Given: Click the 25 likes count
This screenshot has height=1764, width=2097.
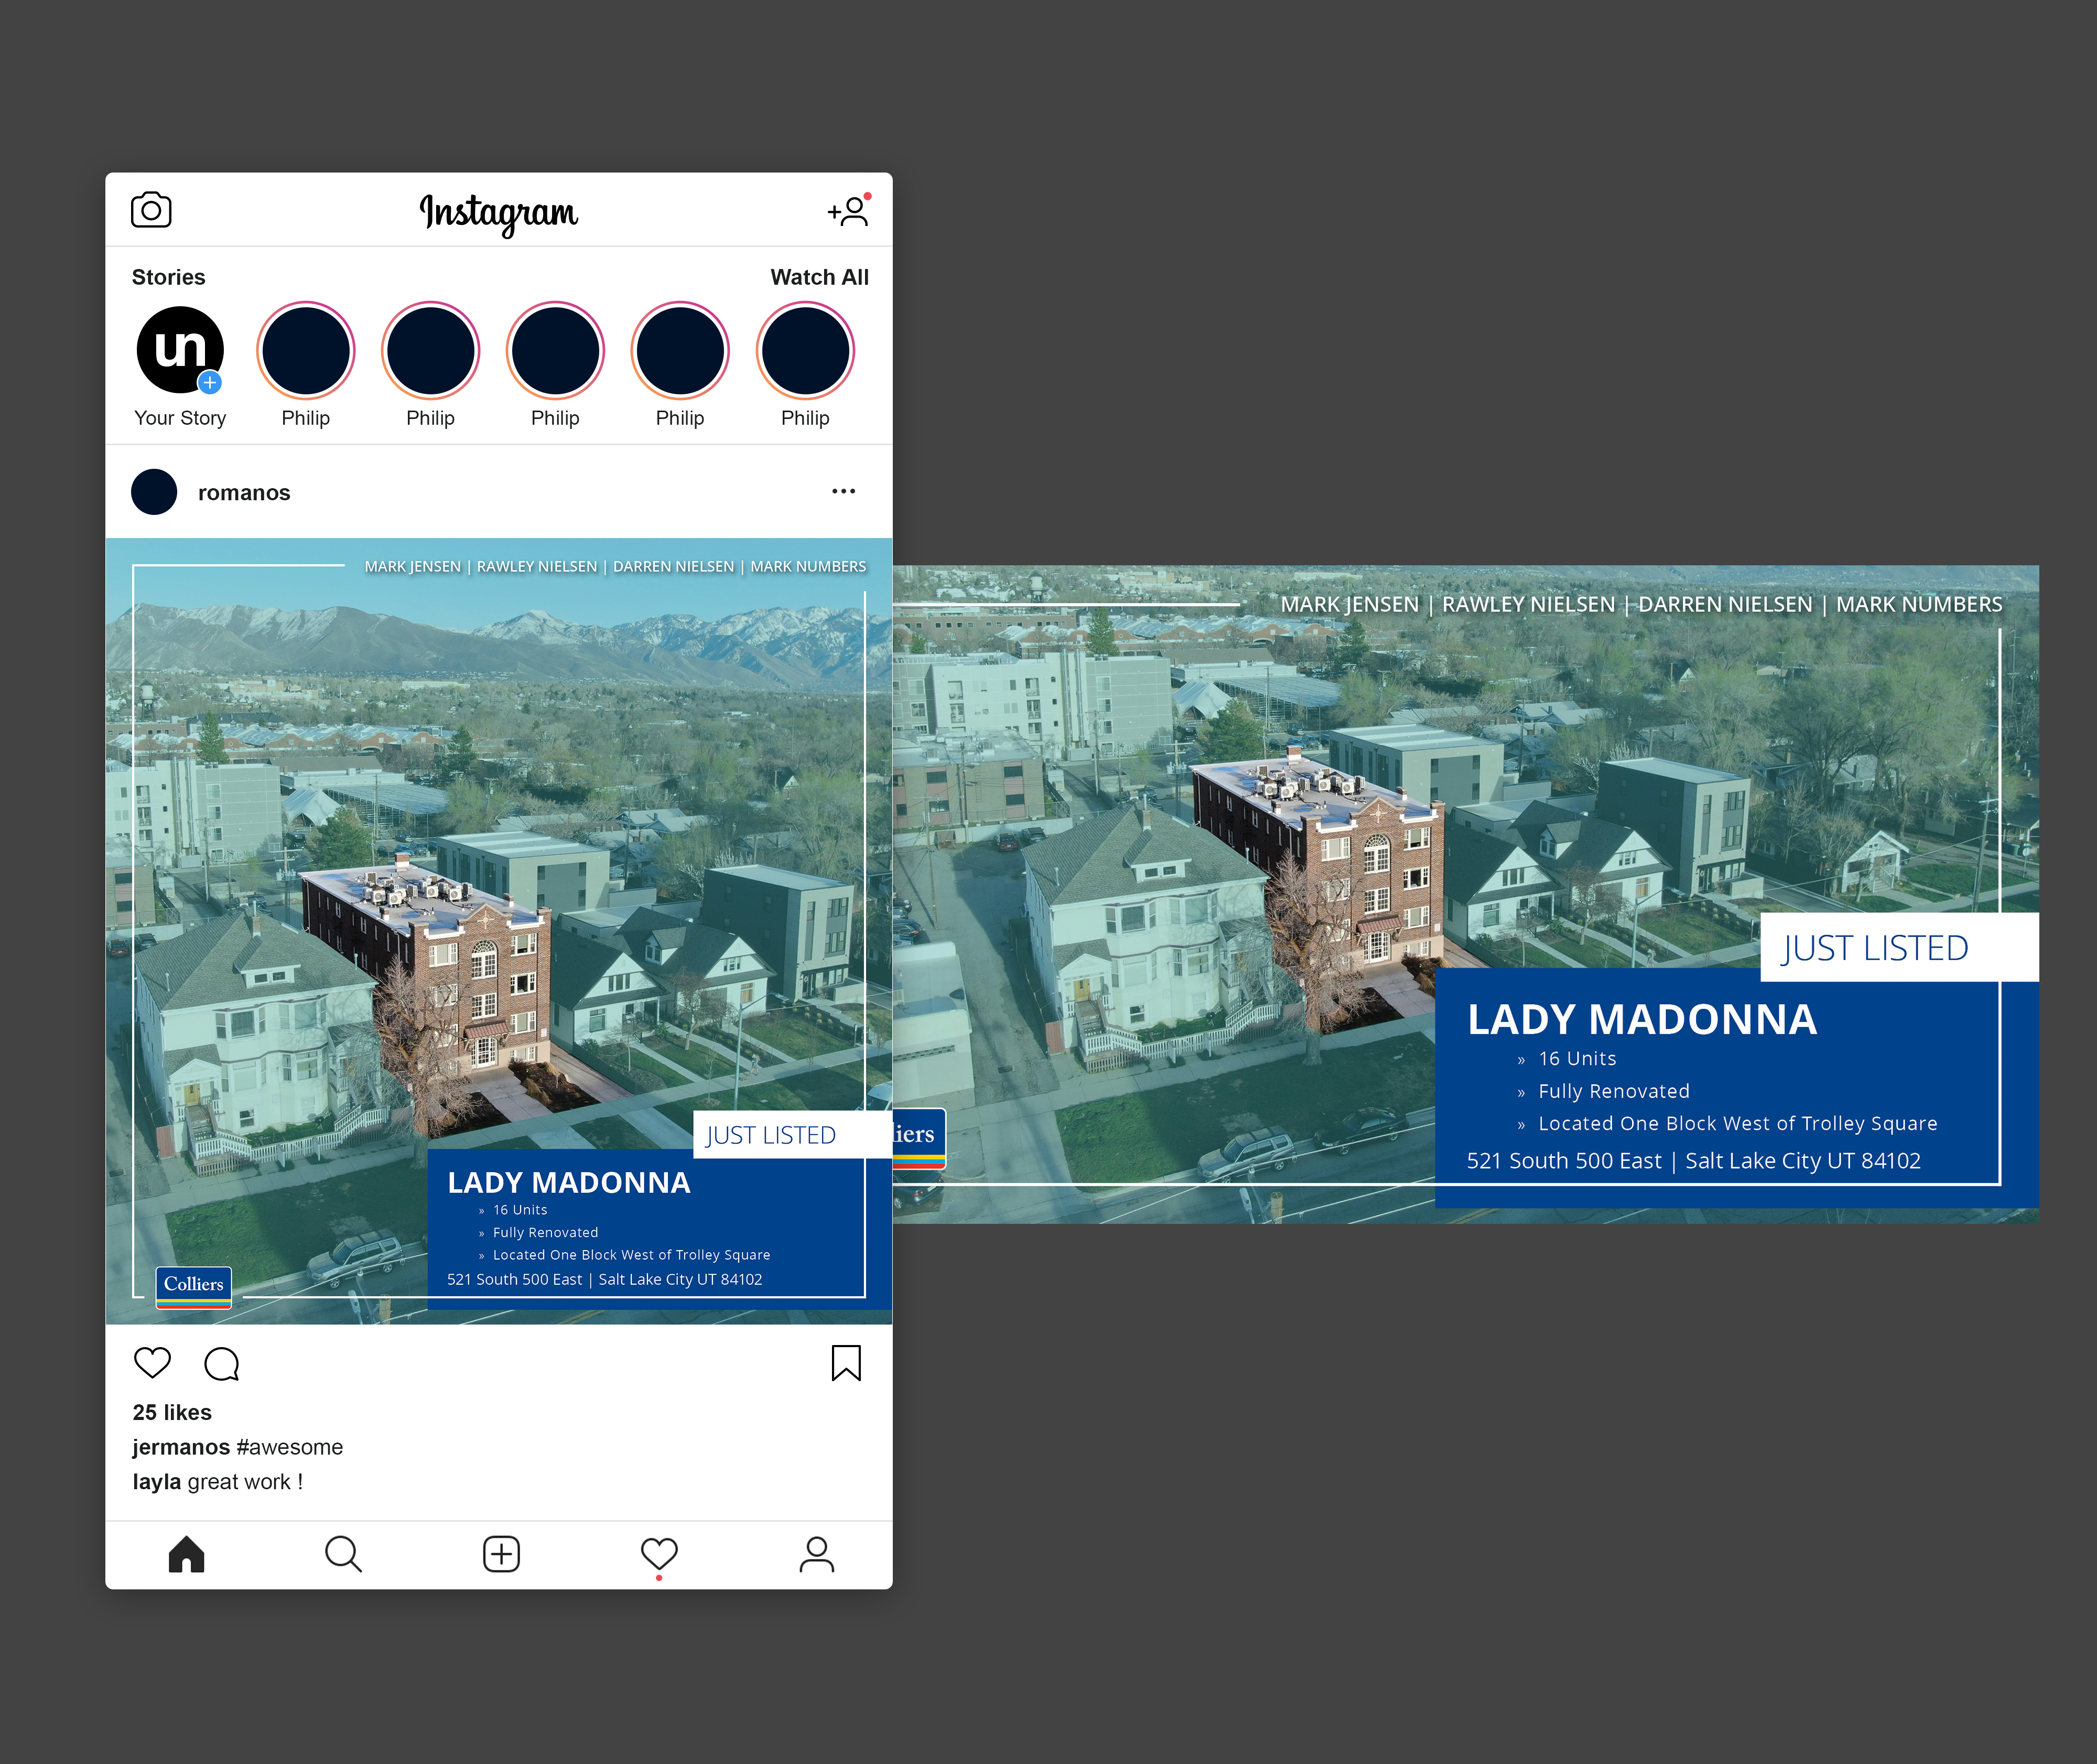Looking at the screenshot, I should pos(172,1412).
